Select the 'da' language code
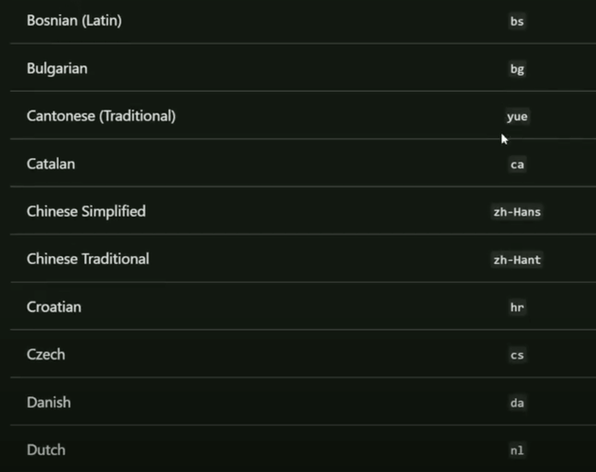This screenshot has width=596, height=472. click(x=517, y=403)
